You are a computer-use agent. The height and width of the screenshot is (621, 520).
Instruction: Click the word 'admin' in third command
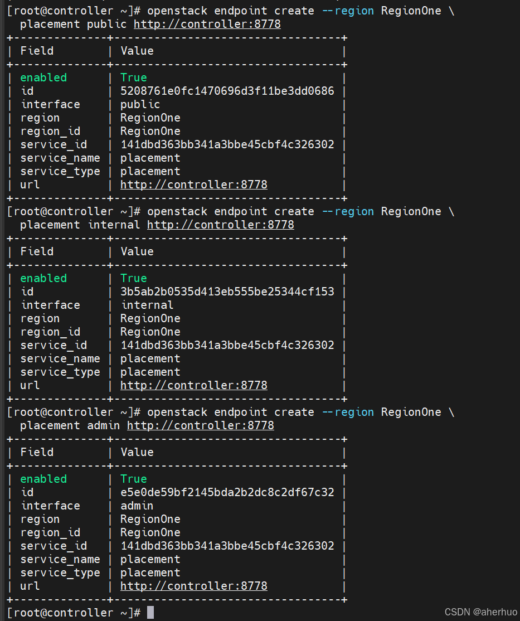click(x=103, y=426)
